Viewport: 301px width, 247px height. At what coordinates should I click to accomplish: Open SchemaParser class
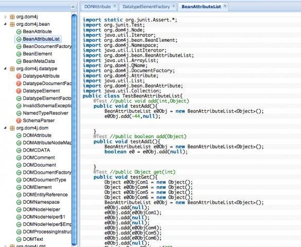(39, 121)
